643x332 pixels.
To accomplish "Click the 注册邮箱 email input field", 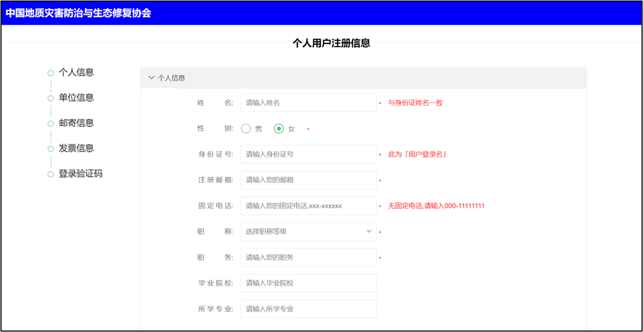I will tap(308, 180).
